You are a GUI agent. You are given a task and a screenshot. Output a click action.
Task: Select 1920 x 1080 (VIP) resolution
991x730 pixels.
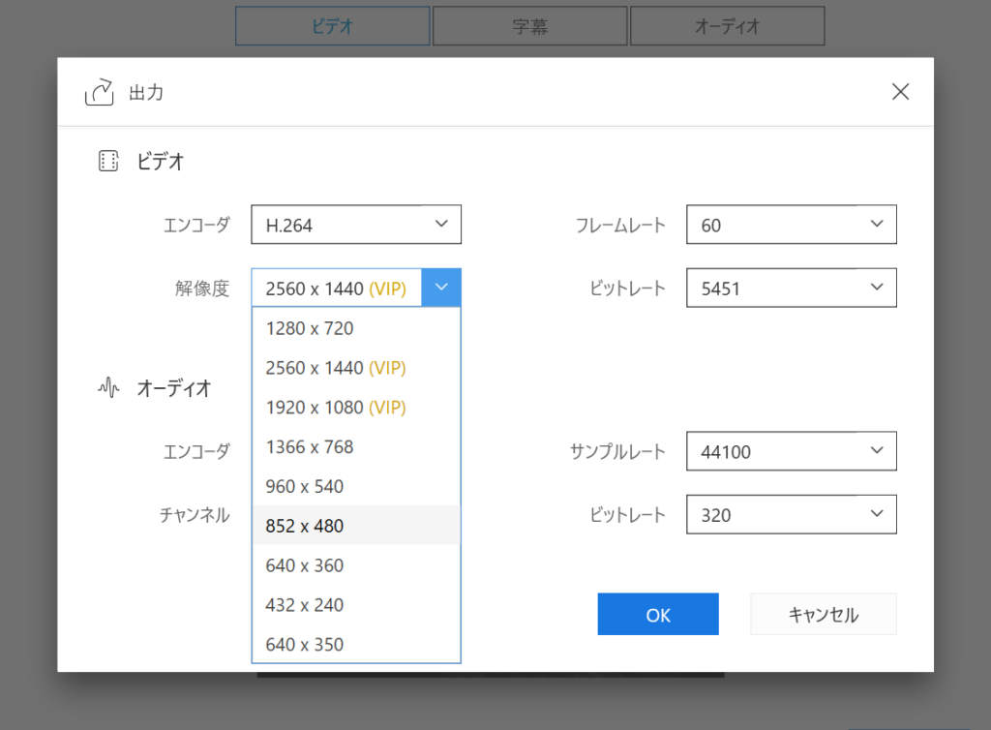[335, 408]
